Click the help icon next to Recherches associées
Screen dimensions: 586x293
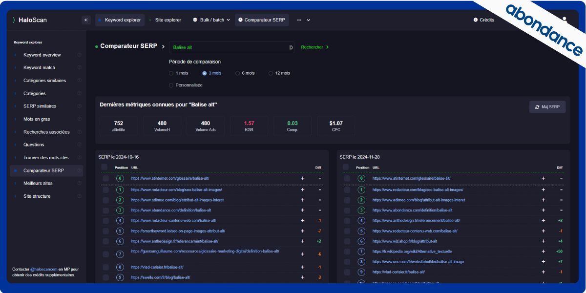[80, 132]
